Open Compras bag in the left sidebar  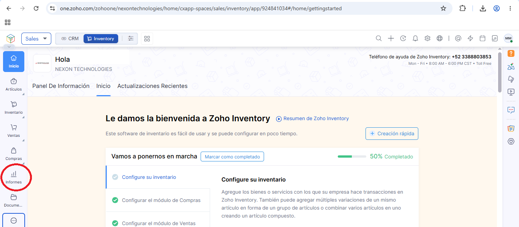pos(14,154)
